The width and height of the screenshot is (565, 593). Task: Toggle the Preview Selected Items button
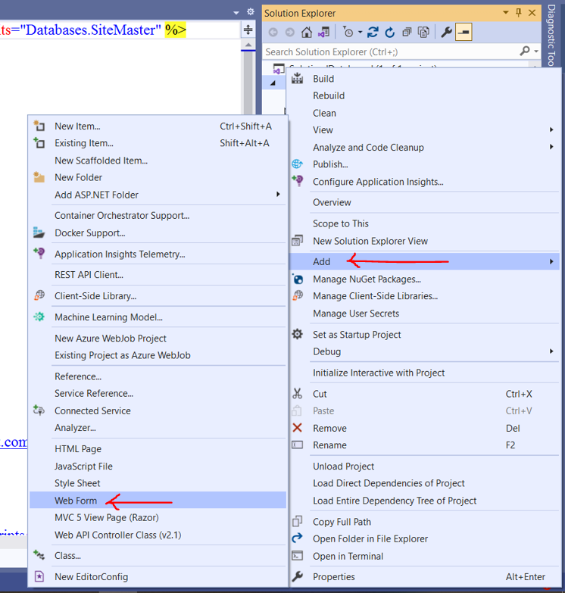pyautogui.click(x=464, y=33)
